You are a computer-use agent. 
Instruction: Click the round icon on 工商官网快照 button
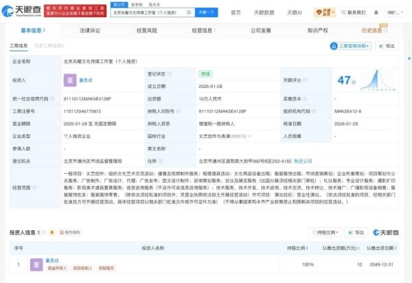(334, 46)
